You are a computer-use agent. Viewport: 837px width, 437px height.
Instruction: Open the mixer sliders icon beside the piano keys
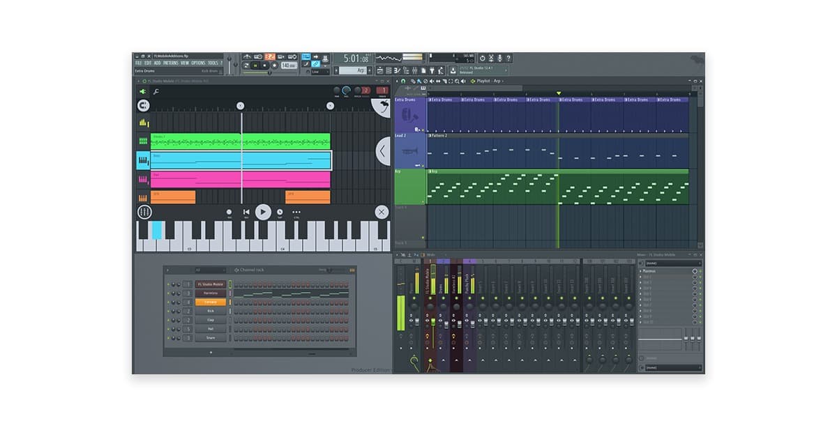coord(144,212)
